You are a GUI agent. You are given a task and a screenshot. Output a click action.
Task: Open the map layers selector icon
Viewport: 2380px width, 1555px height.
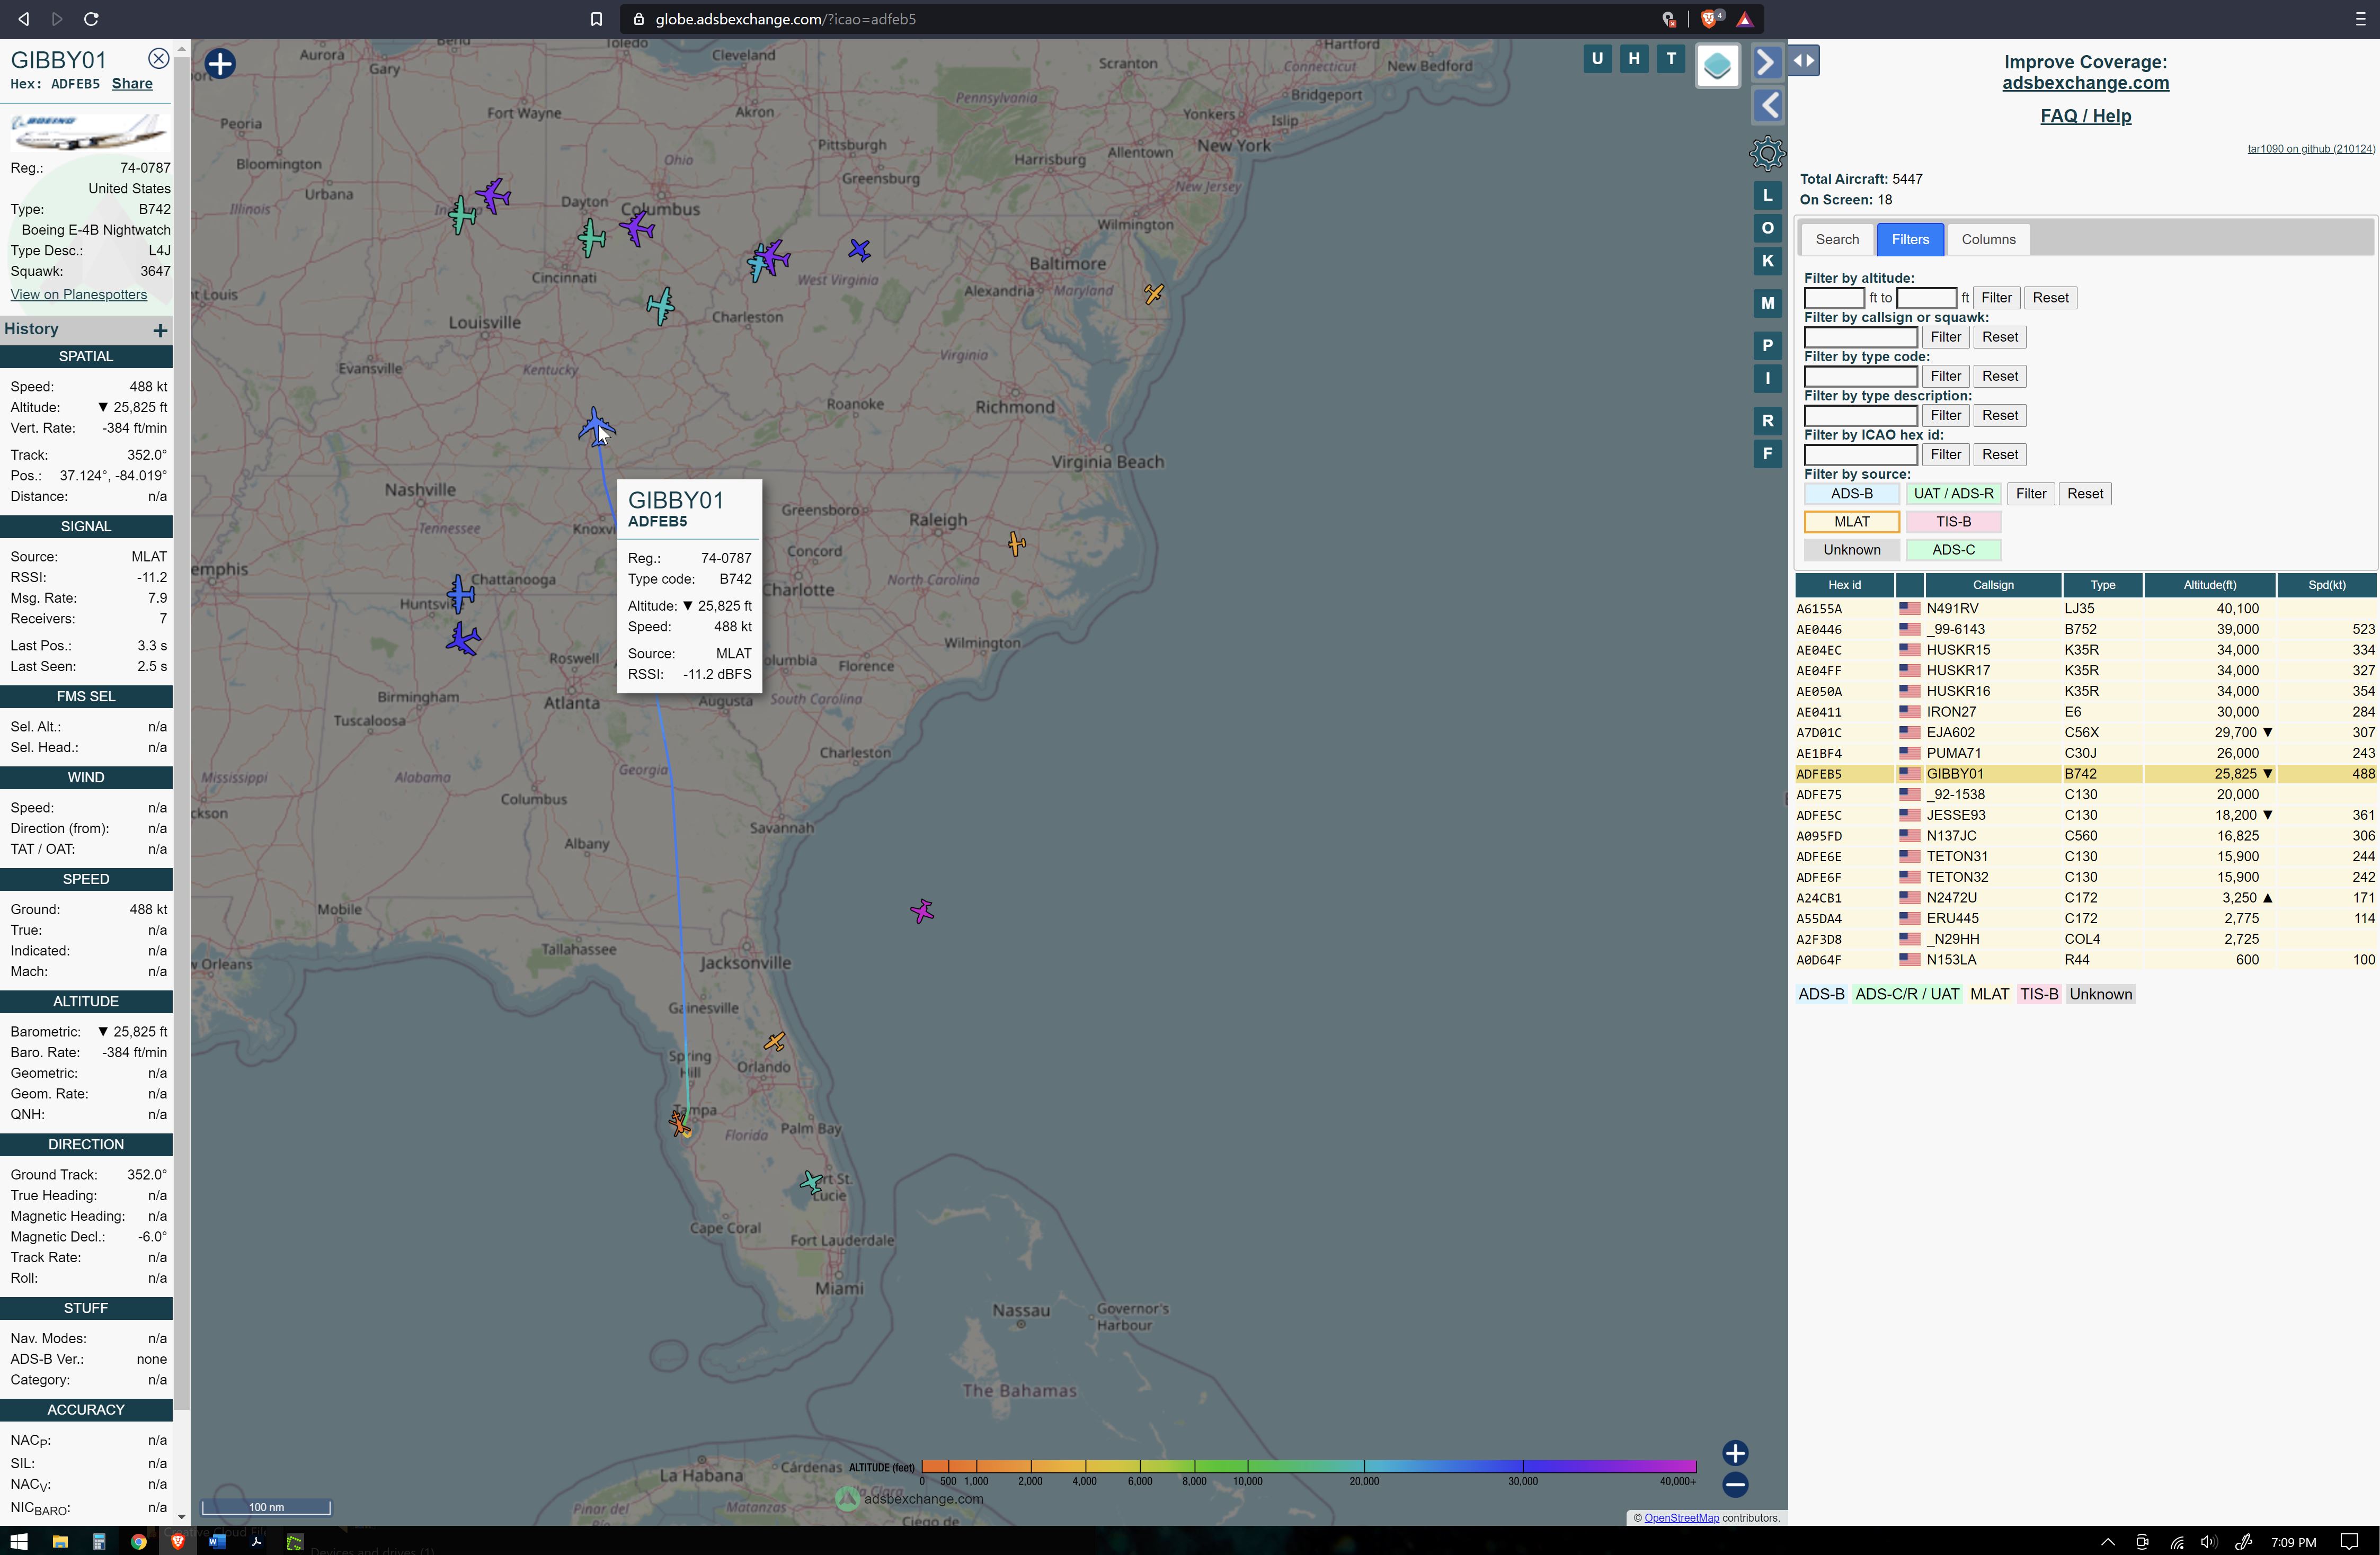[1717, 66]
